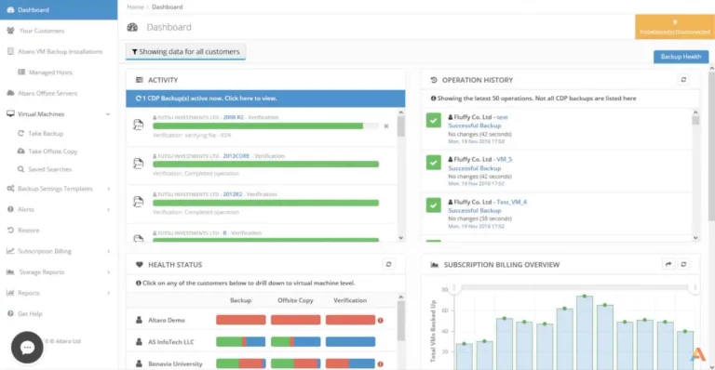Expand Subscription Billing menu chevron
The image size is (715, 370).
click(x=109, y=251)
